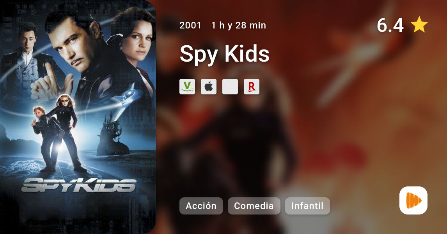Screen dimensions: 447x234
Task: Click the blurred red backdrop image
Action: (302, 117)
